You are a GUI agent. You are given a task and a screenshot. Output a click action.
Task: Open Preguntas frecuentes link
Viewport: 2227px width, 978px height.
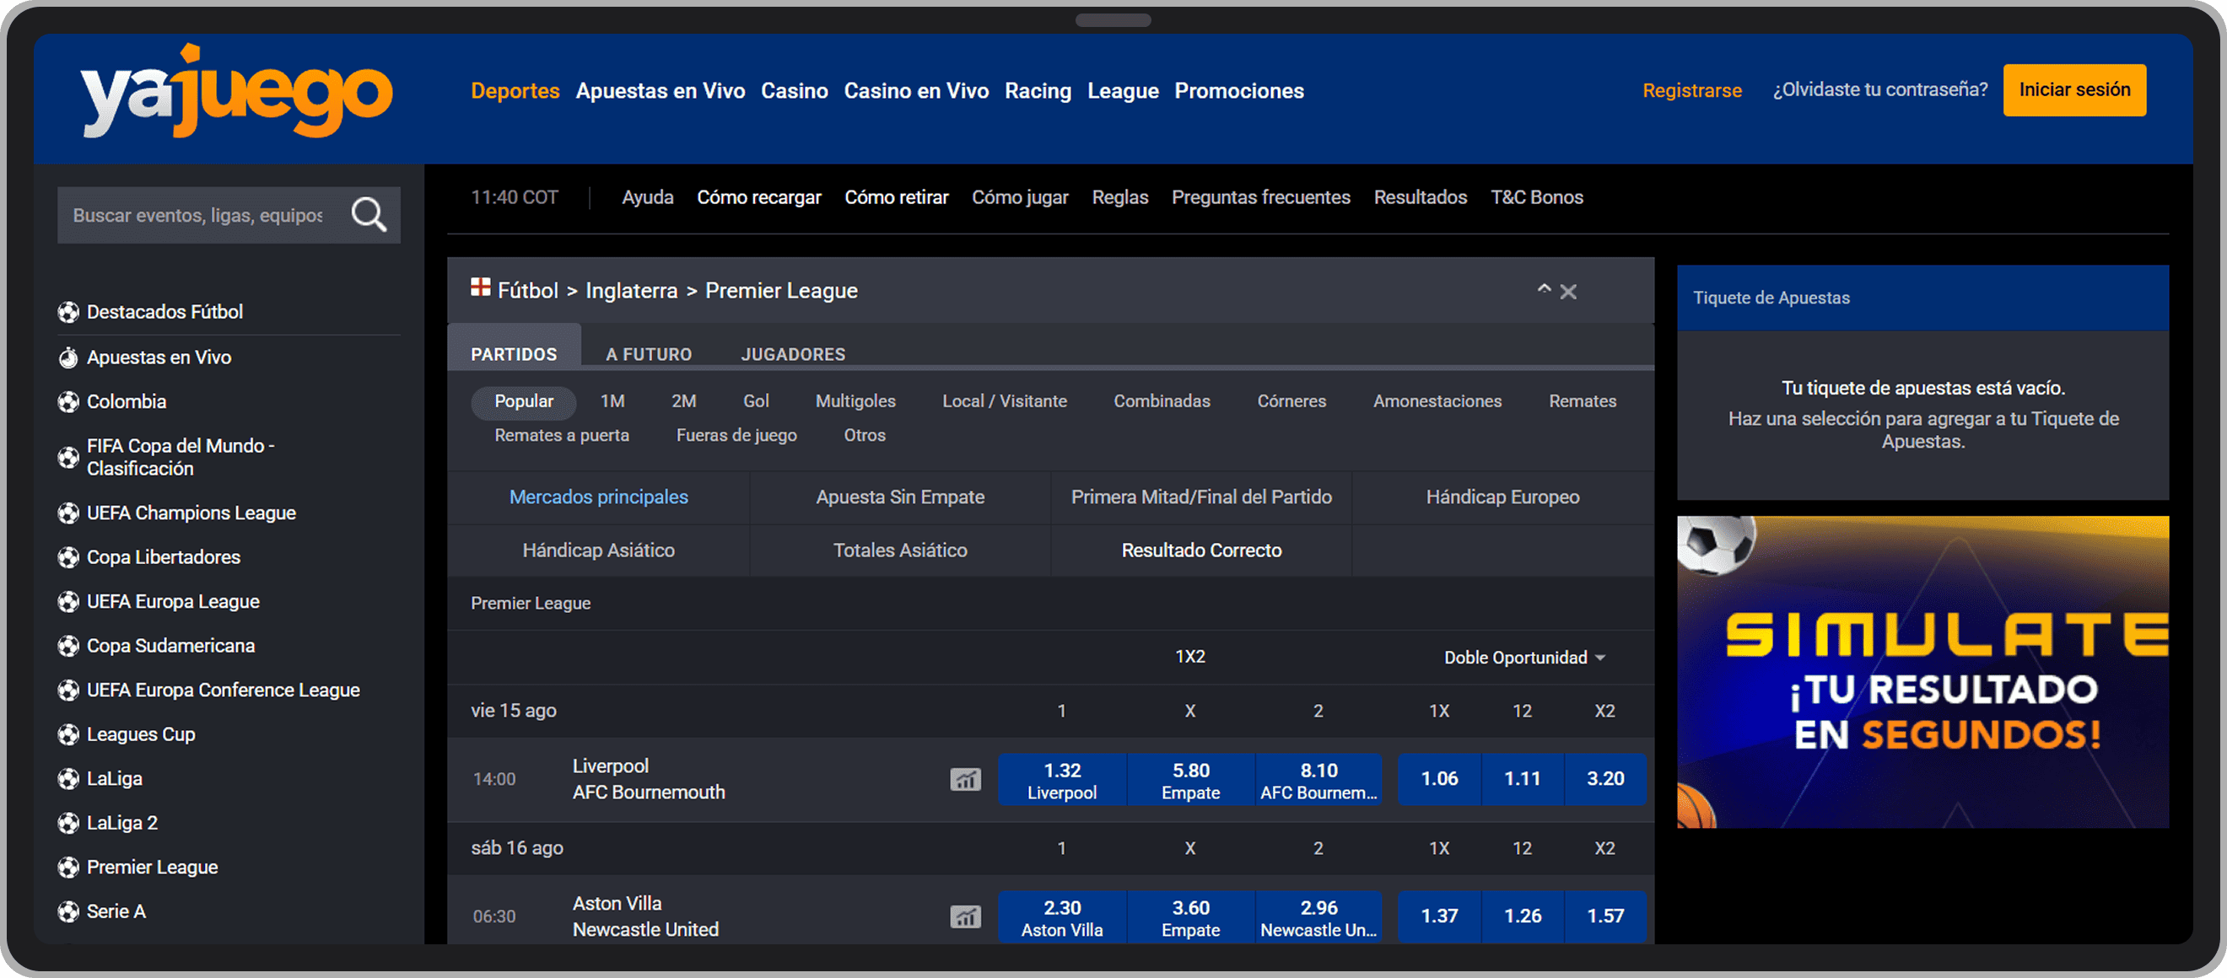point(1260,197)
